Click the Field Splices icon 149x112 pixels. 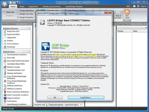tap(5, 101)
